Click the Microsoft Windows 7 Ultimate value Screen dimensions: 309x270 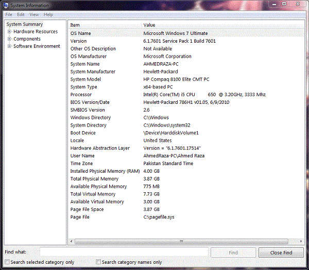pos(176,33)
